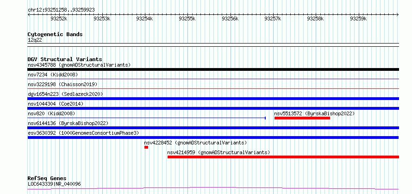
Task: Click the red nsv5513572 variant bar
Action: click(302, 118)
